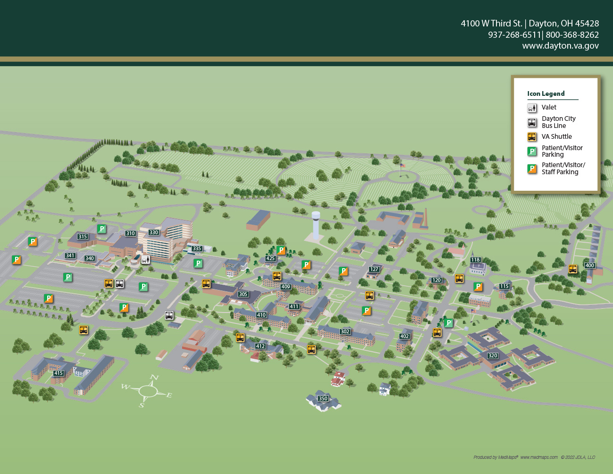Click the Icon Legend heading

point(546,93)
